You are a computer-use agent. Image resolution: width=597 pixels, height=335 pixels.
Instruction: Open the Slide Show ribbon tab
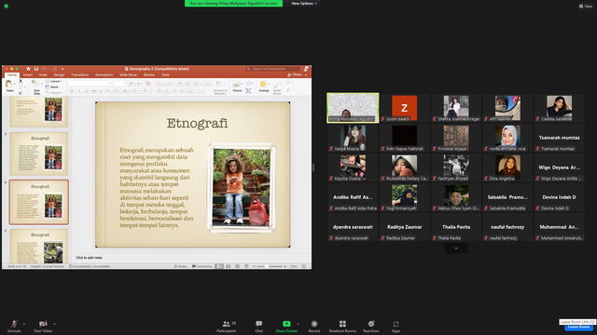click(x=129, y=74)
